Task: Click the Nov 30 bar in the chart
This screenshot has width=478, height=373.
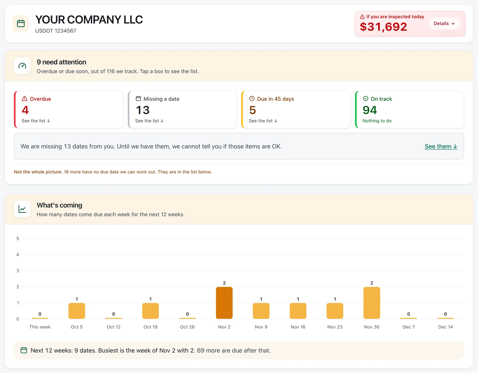Action: 372,303
